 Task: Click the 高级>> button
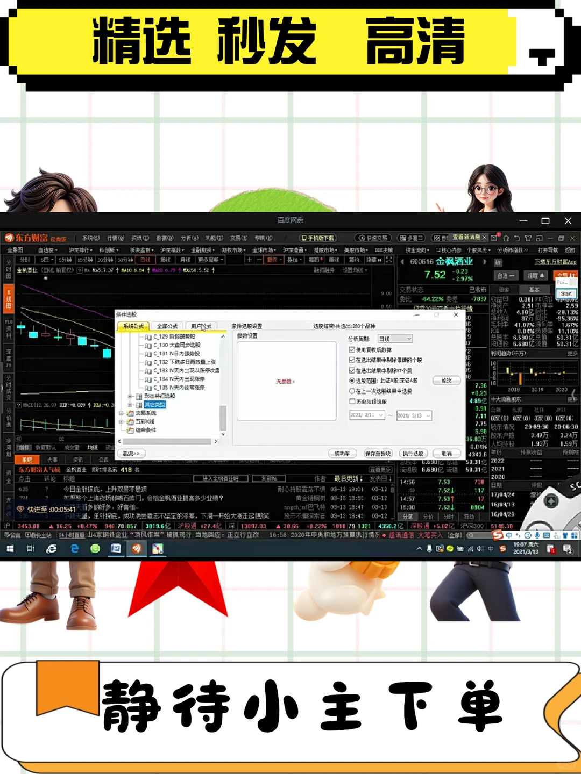(x=132, y=454)
